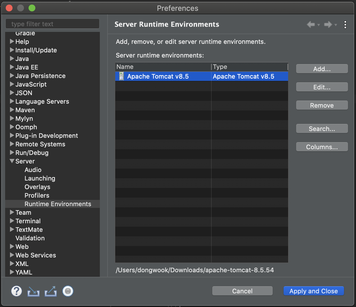This screenshot has width=356, height=307.
Task: Click the forward navigation arrow
Action: [x=328, y=24]
